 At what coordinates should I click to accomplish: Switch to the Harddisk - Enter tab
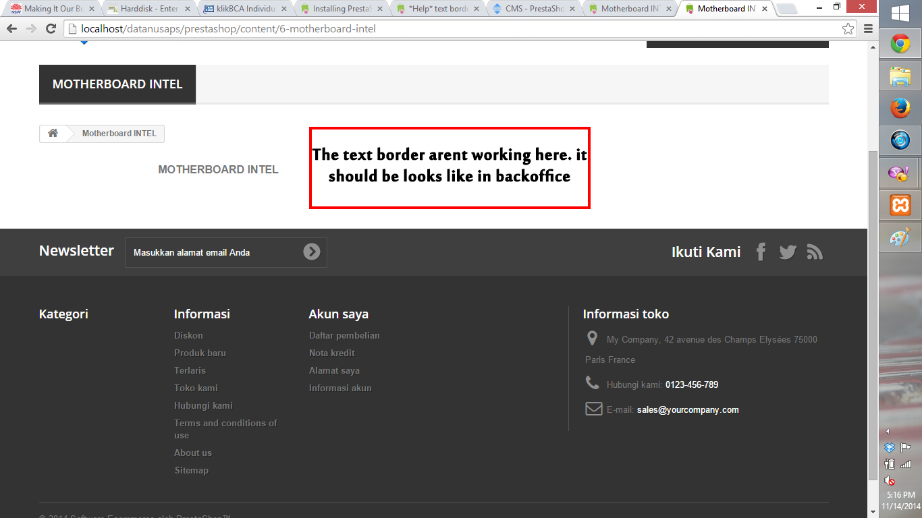[148, 9]
